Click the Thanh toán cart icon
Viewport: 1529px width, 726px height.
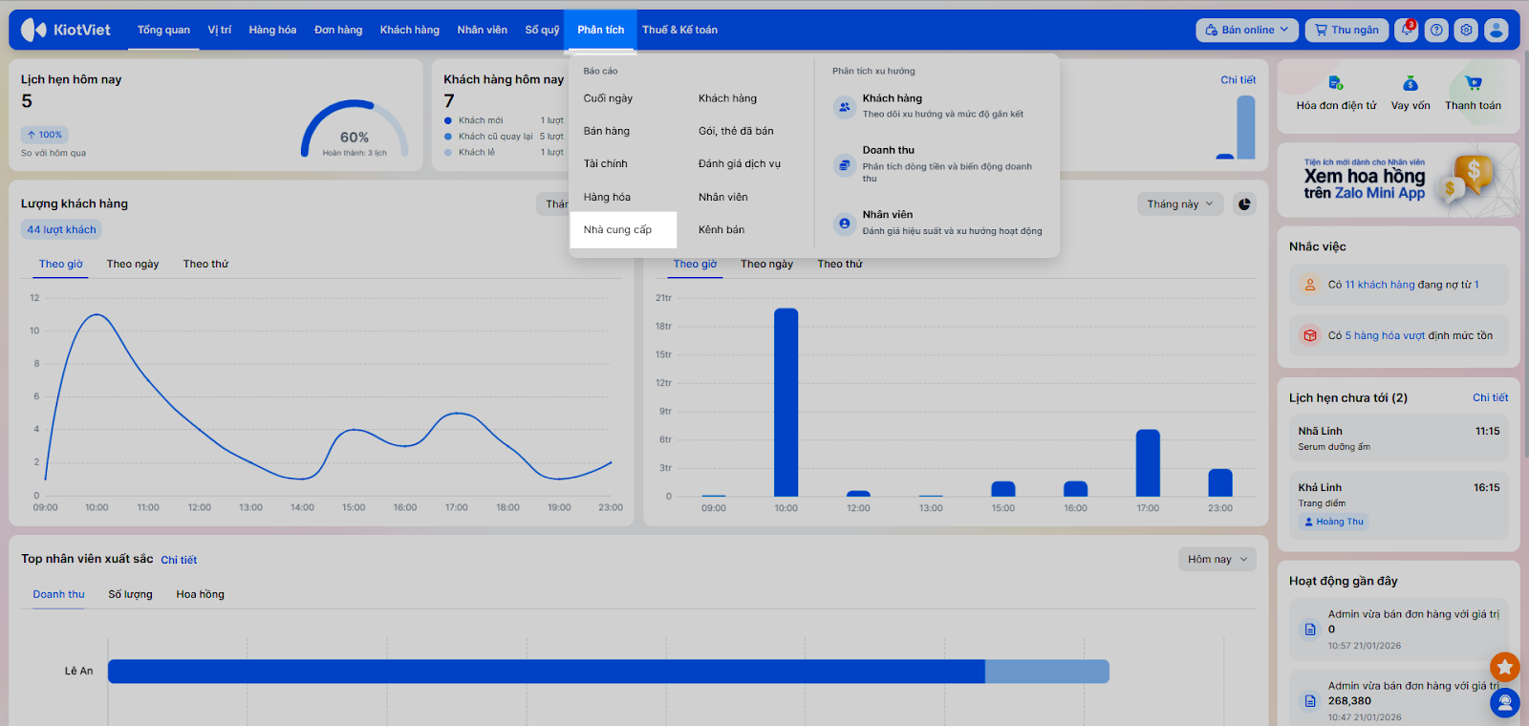click(1473, 84)
